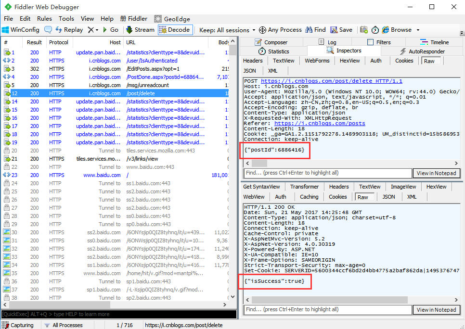
Task: Toggle the Decode button
Action: point(174,30)
